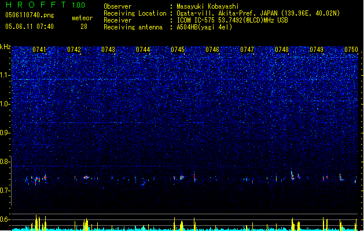Click the 0747 time marker
The height and width of the screenshot is (231, 364).
click(247, 50)
